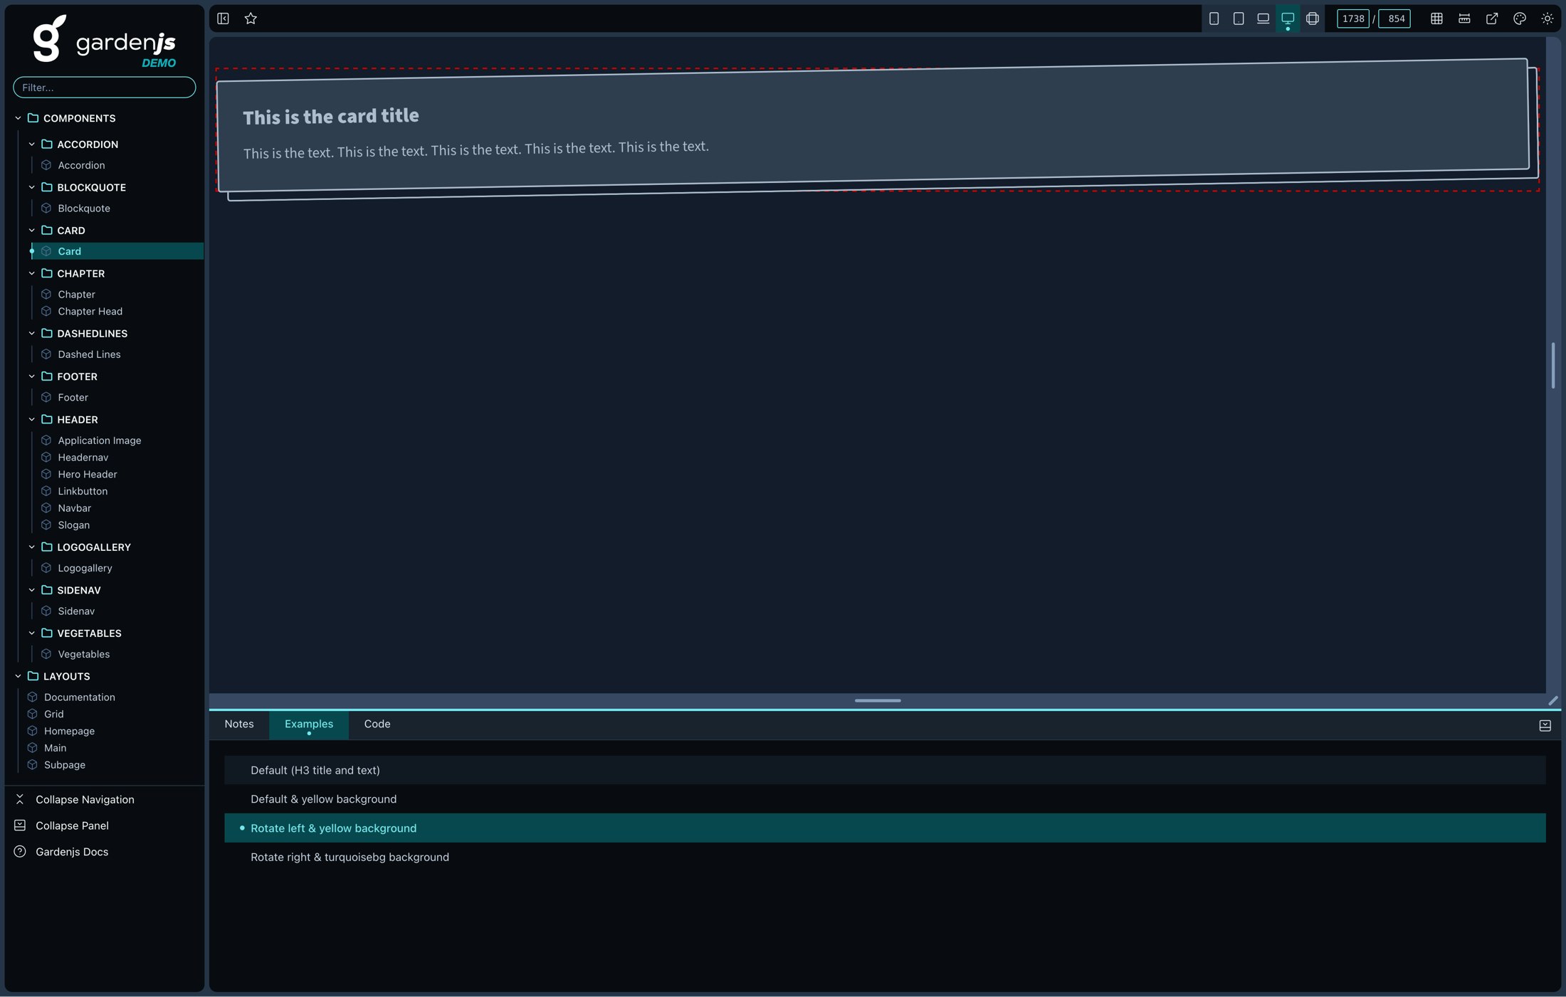Open component in new window
This screenshot has height=997, width=1566.
[x=1492, y=19]
